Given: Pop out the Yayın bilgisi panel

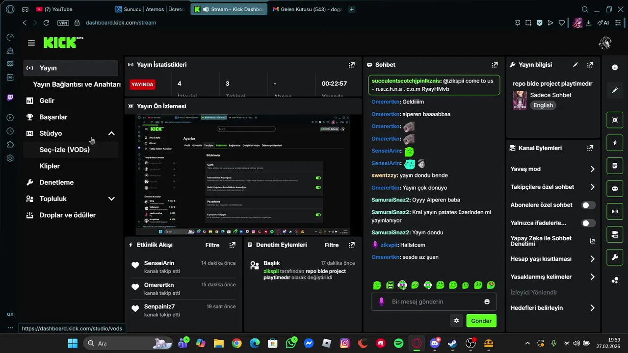Looking at the screenshot, I should [590, 65].
